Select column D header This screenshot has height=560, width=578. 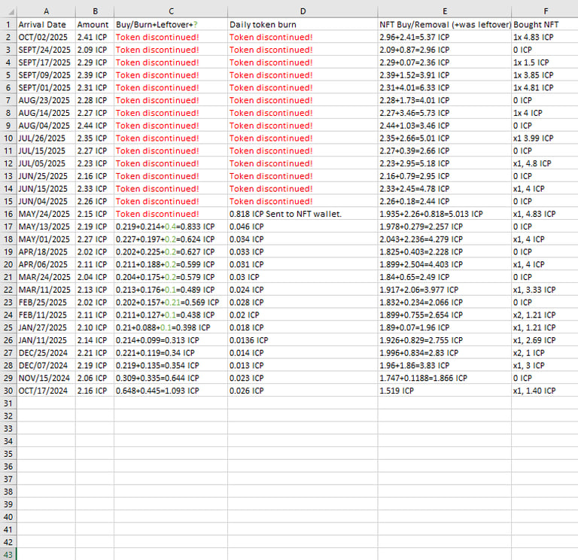[303, 12]
